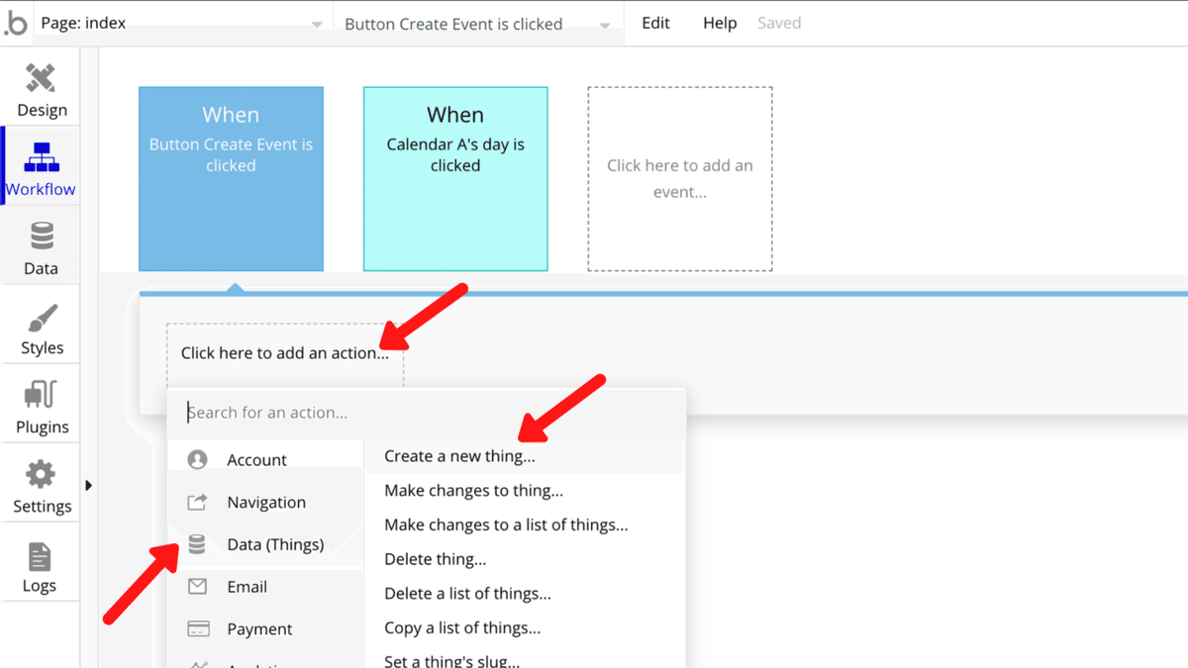
Task: Choose the Email action category
Action: [266, 587]
